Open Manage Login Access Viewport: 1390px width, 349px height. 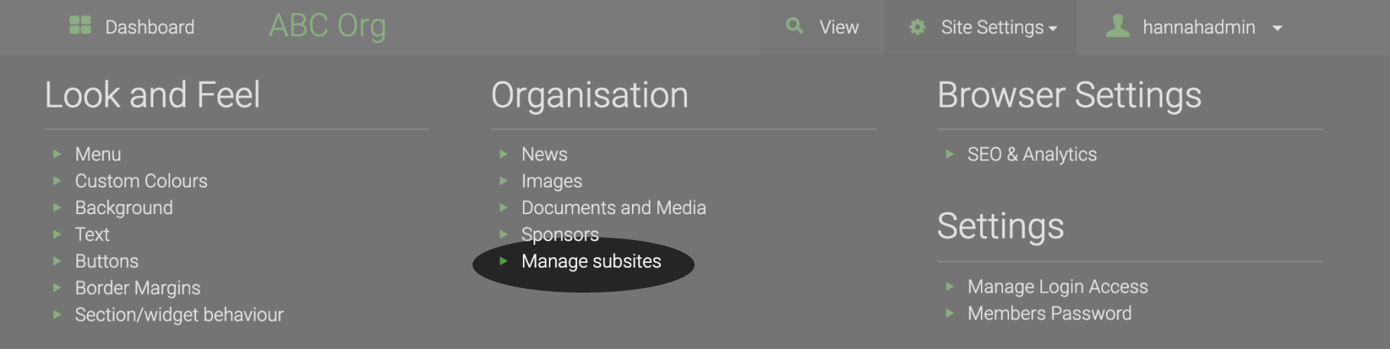tap(1058, 287)
